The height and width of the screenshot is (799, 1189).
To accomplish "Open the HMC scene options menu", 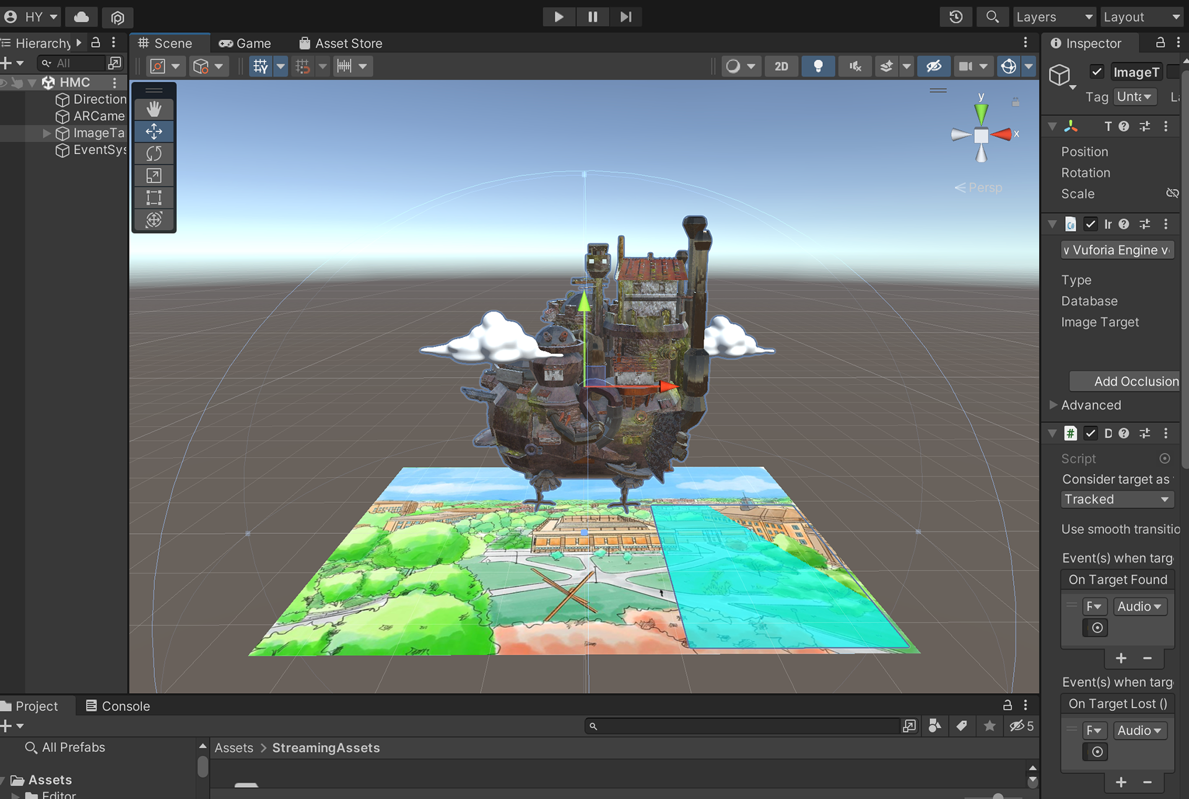I will [115, 82].
